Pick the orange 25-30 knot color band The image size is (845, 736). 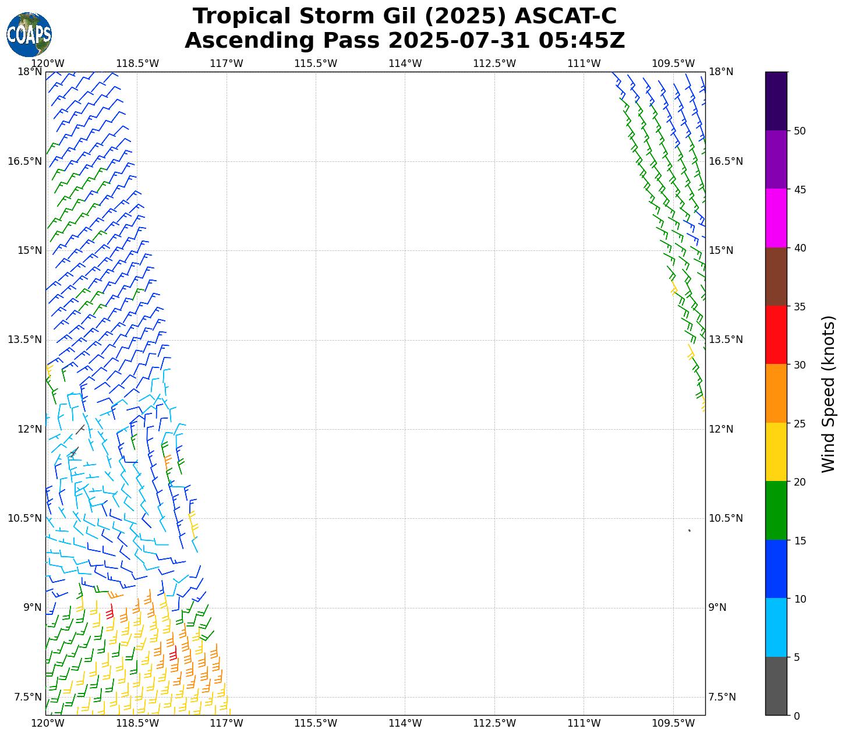coord(776,393)
